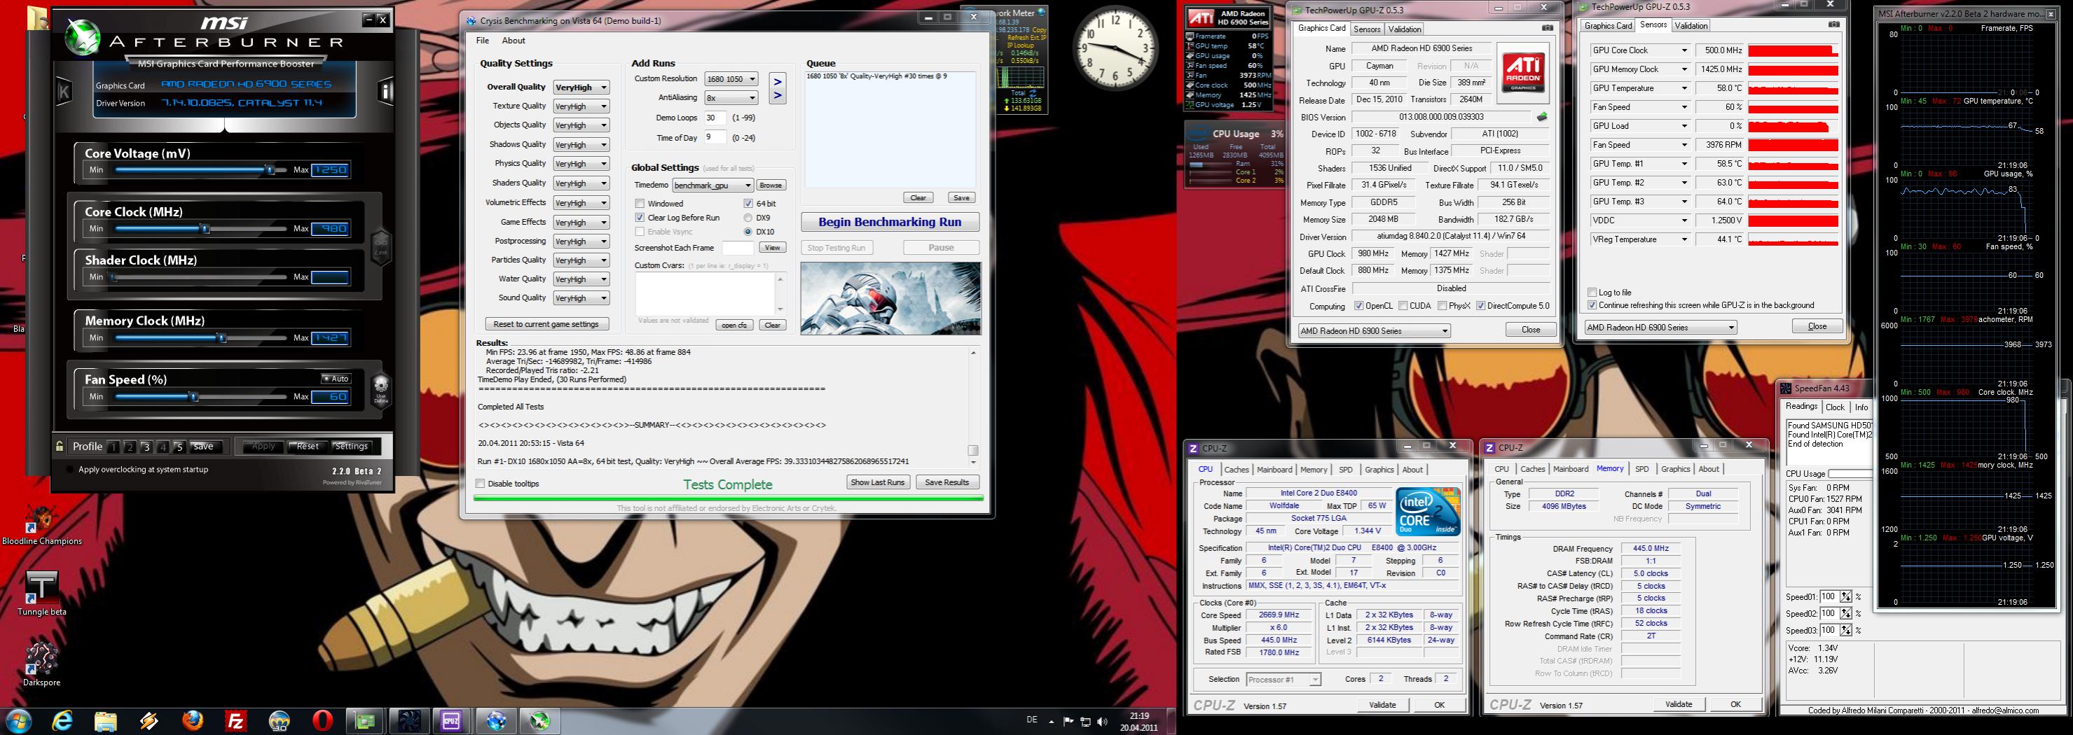Toggle the core and shader clock Link button
This screenshot has width=2073, height=735.
pyautogui.click(x=380, y=246)
